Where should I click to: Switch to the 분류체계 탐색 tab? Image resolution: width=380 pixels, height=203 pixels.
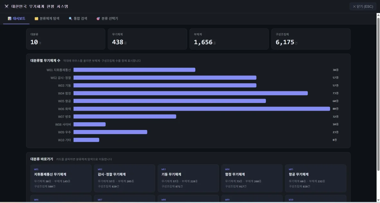(47, 18)
